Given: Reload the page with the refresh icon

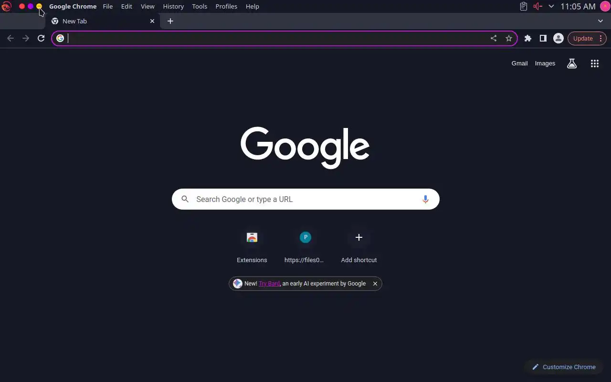Looking at the screenshot, I should (x=41, y=38).
